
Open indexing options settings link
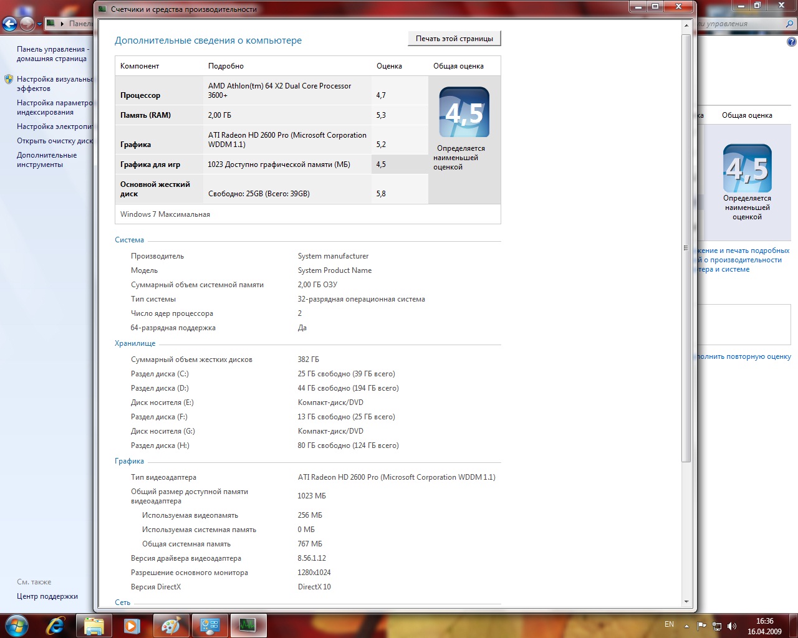tap(55, 108)
